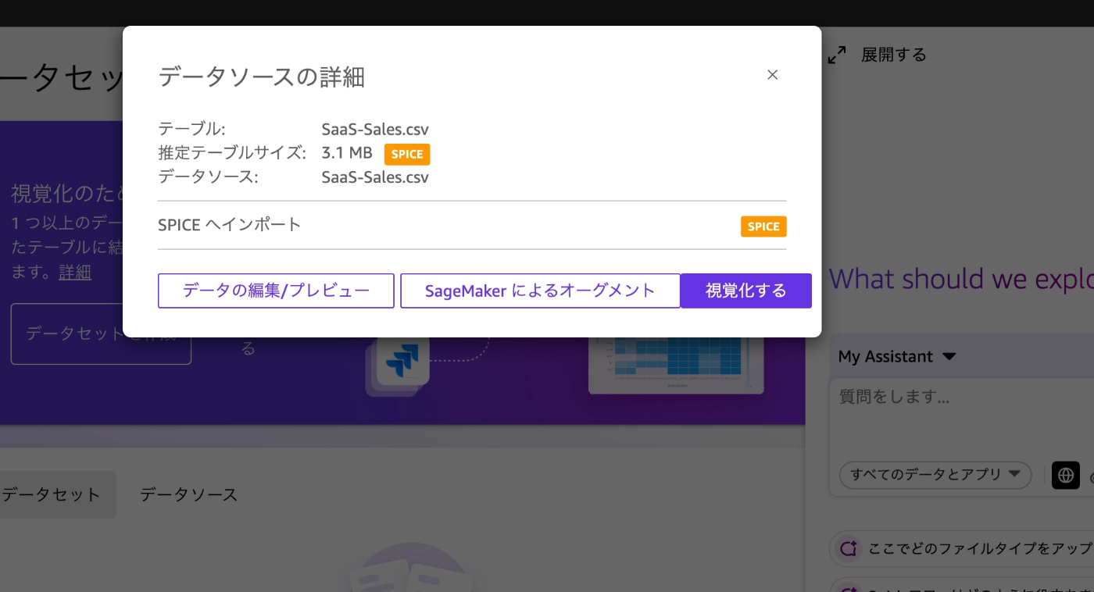This screenshot has height=592, width=1094.
Task: Click the 視覚化する button
Action: pos(746,291)
